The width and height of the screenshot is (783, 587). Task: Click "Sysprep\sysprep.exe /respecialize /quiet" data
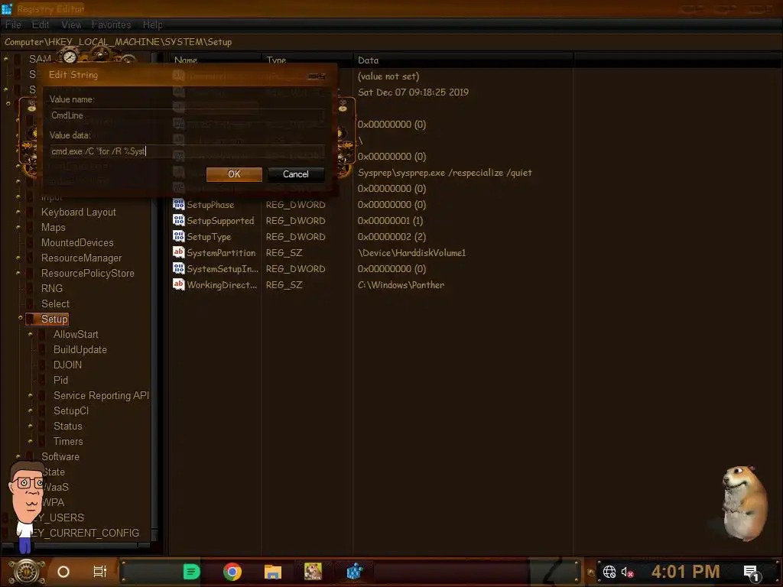445,172
